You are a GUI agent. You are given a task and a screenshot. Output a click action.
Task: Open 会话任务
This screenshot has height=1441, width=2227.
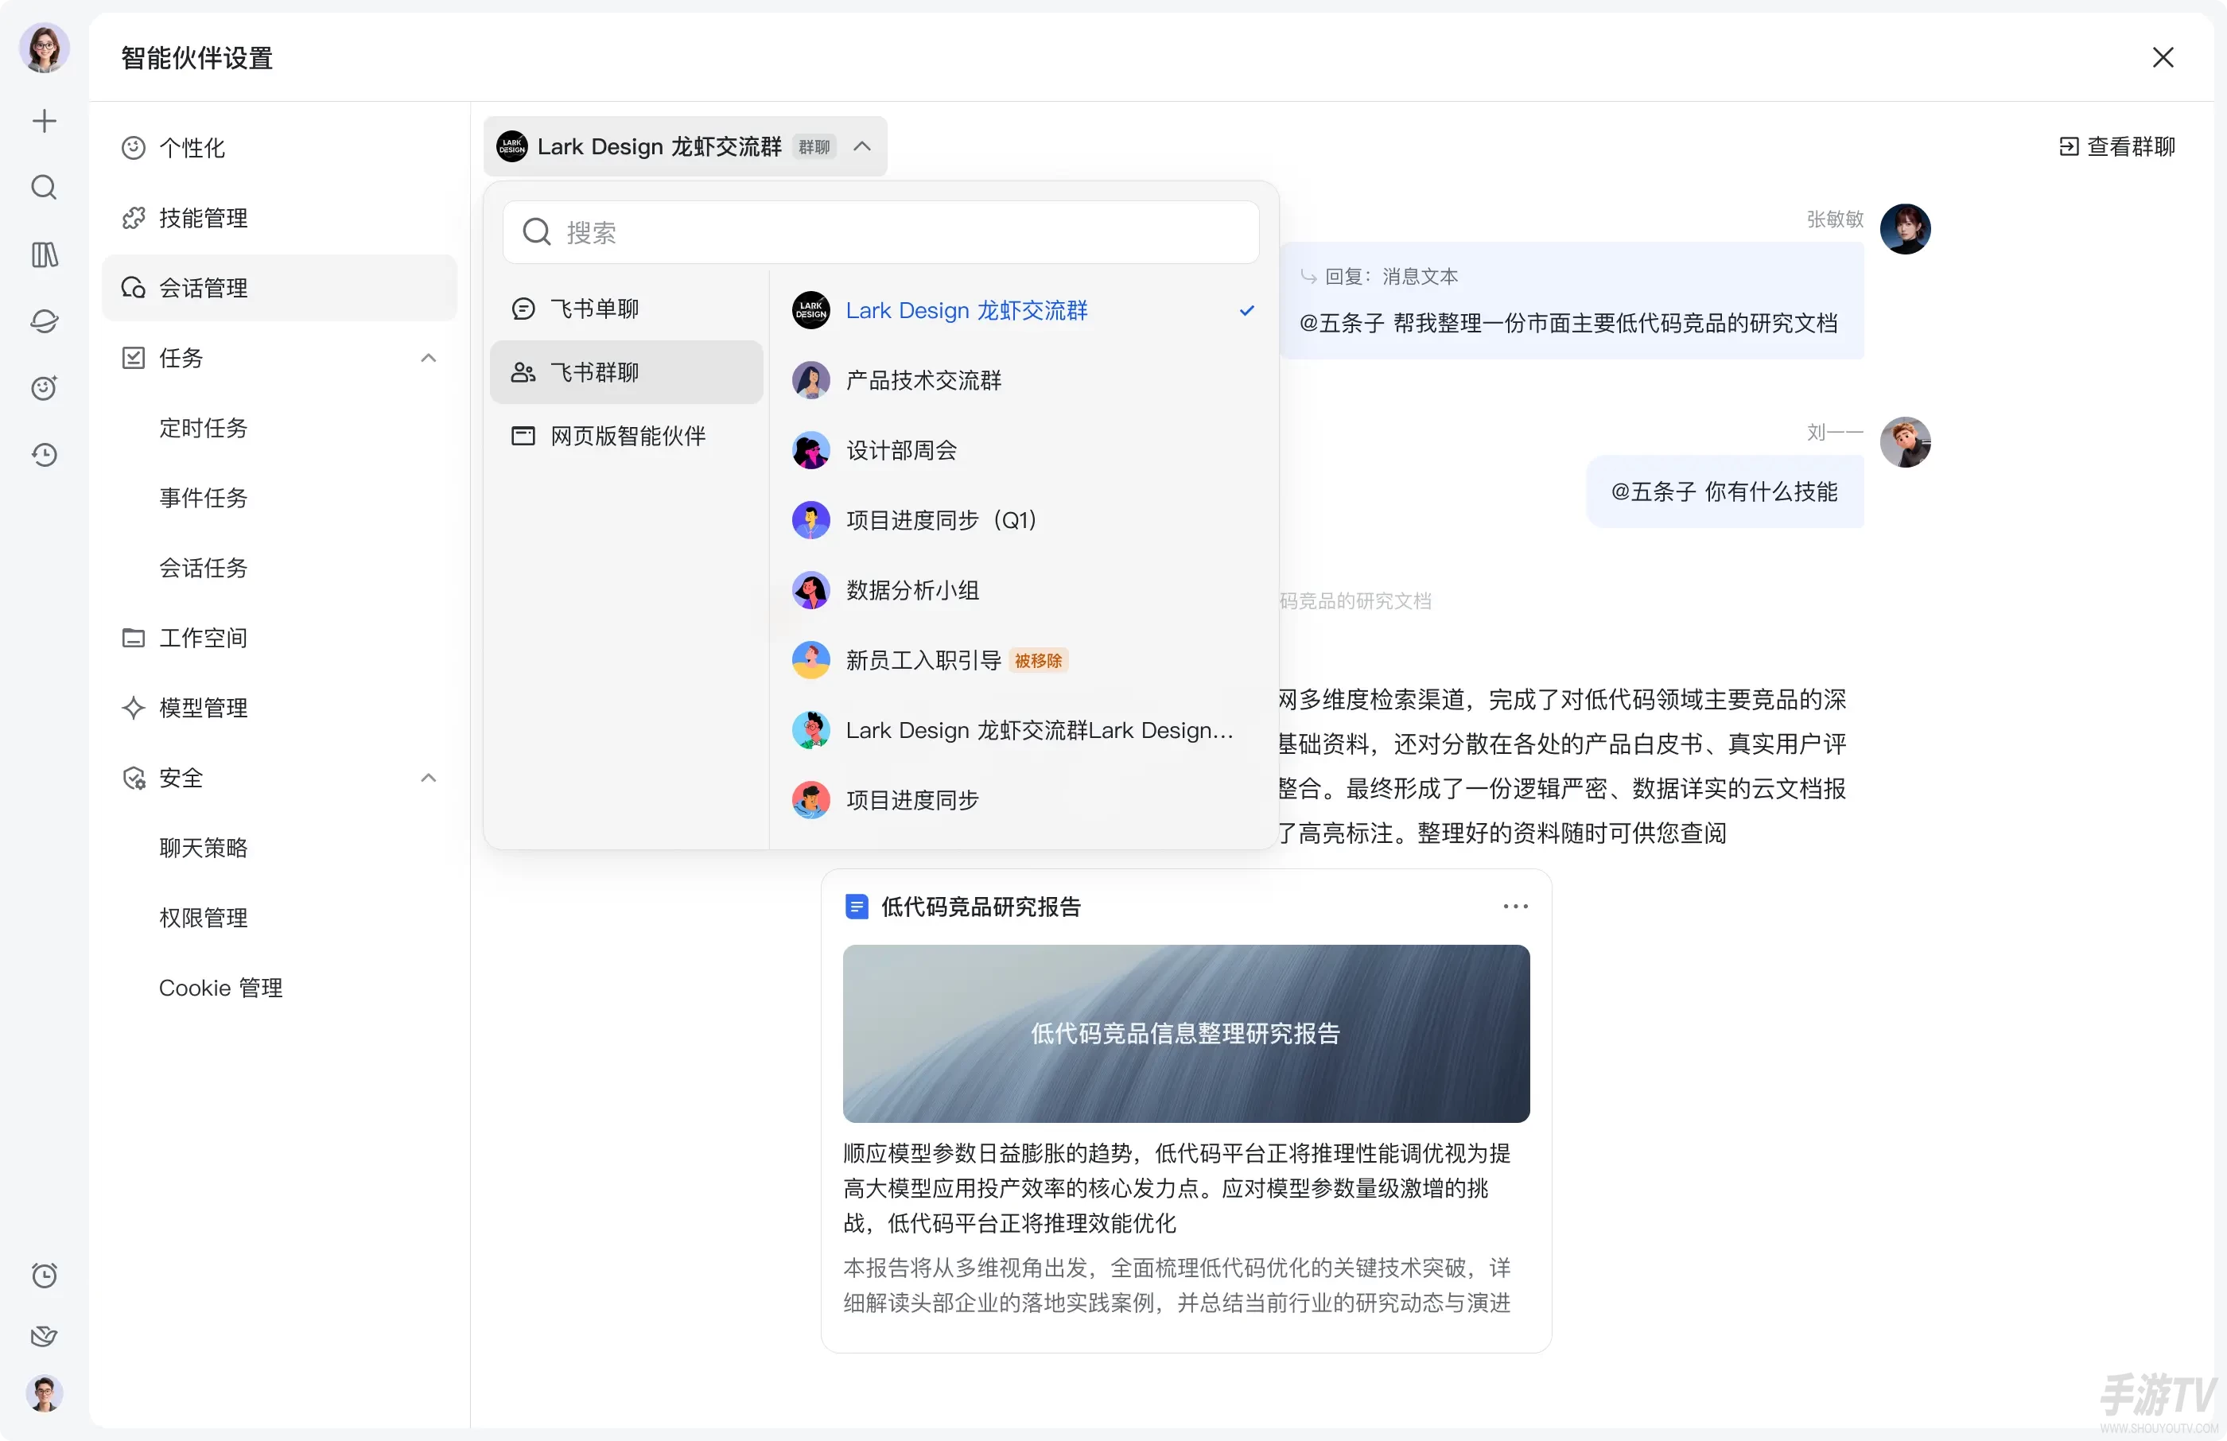point(280,568)
